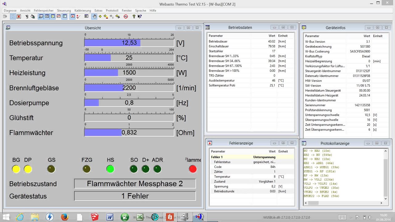Screen dimensions: 395x222
Task: Click the highlighted connect icon beside the red X
Action: coord(13,16)
